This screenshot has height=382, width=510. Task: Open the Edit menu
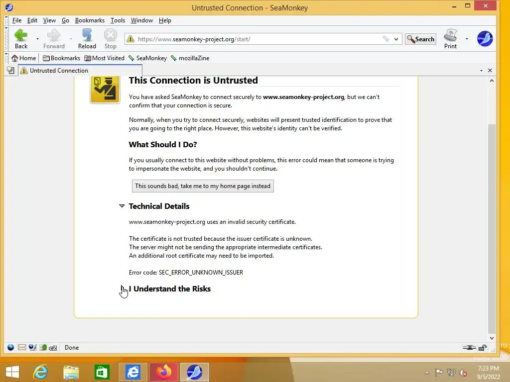[32, 20]
